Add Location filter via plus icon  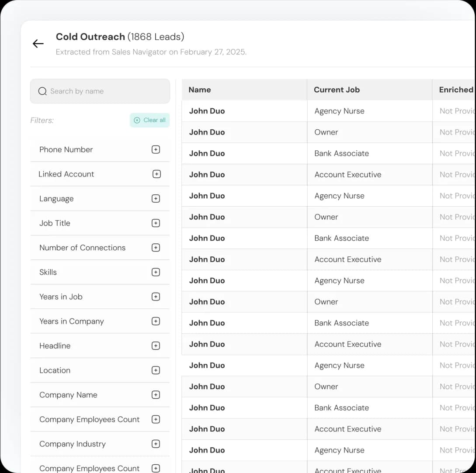(156, 370)
